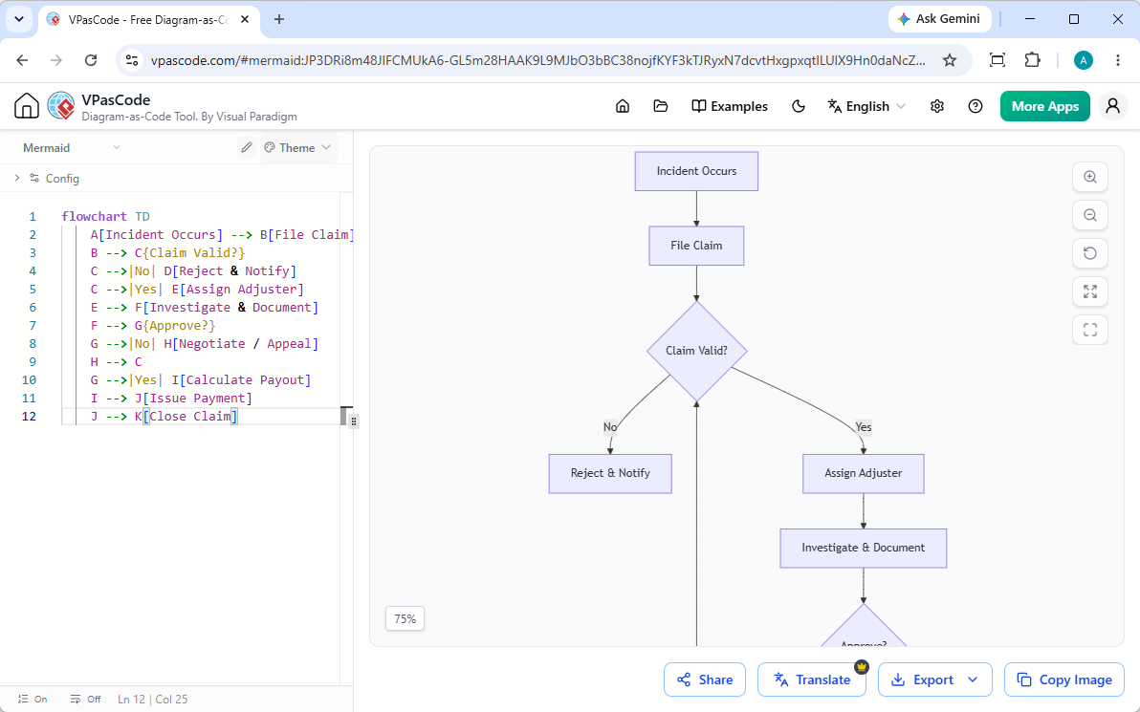Click code line H --> C
The height and width of the screenshot is (712, 1140).
(x=117, y=362)
